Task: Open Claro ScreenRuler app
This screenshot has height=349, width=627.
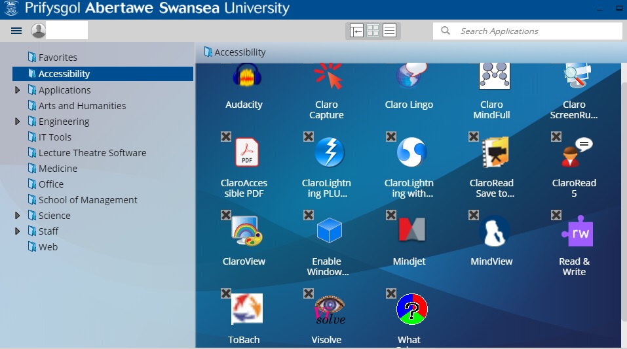Action: 577,76
